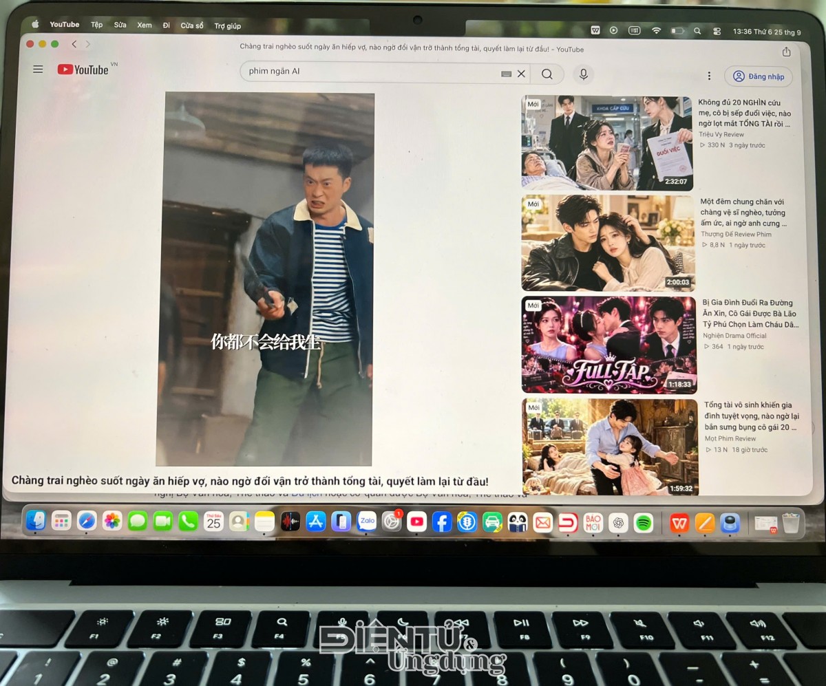Open FaceTime from the Dock

(x=163, y=521)
